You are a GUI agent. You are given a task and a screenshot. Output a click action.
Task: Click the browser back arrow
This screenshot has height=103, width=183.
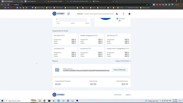2,5
